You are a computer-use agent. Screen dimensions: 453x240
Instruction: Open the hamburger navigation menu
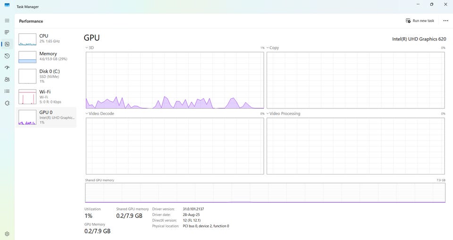7,20
